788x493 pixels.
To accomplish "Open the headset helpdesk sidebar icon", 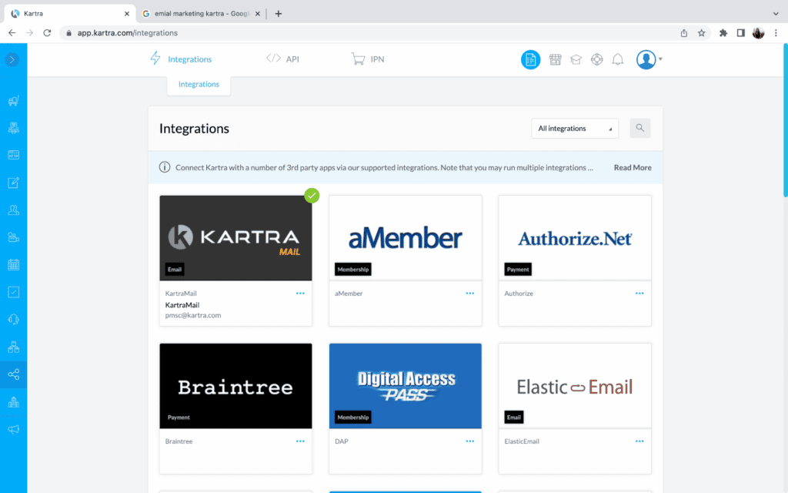I will coord(14,320).
